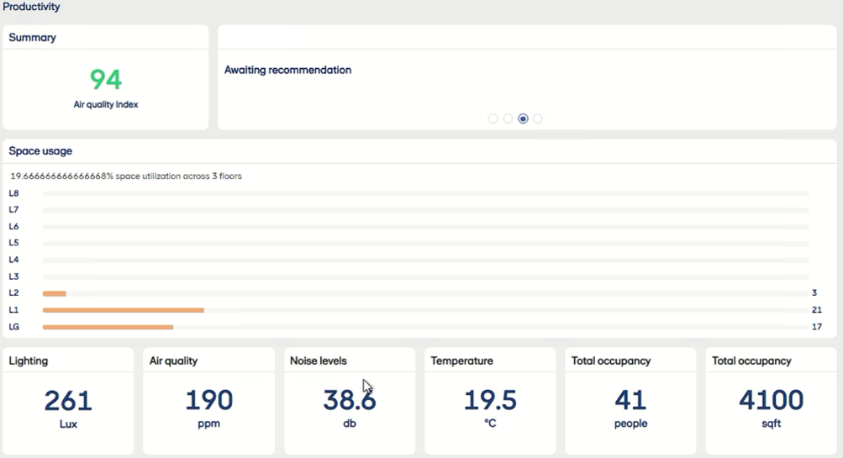
Task: Open the Lighting card showing 261 Lux
Action: (68, 401)
